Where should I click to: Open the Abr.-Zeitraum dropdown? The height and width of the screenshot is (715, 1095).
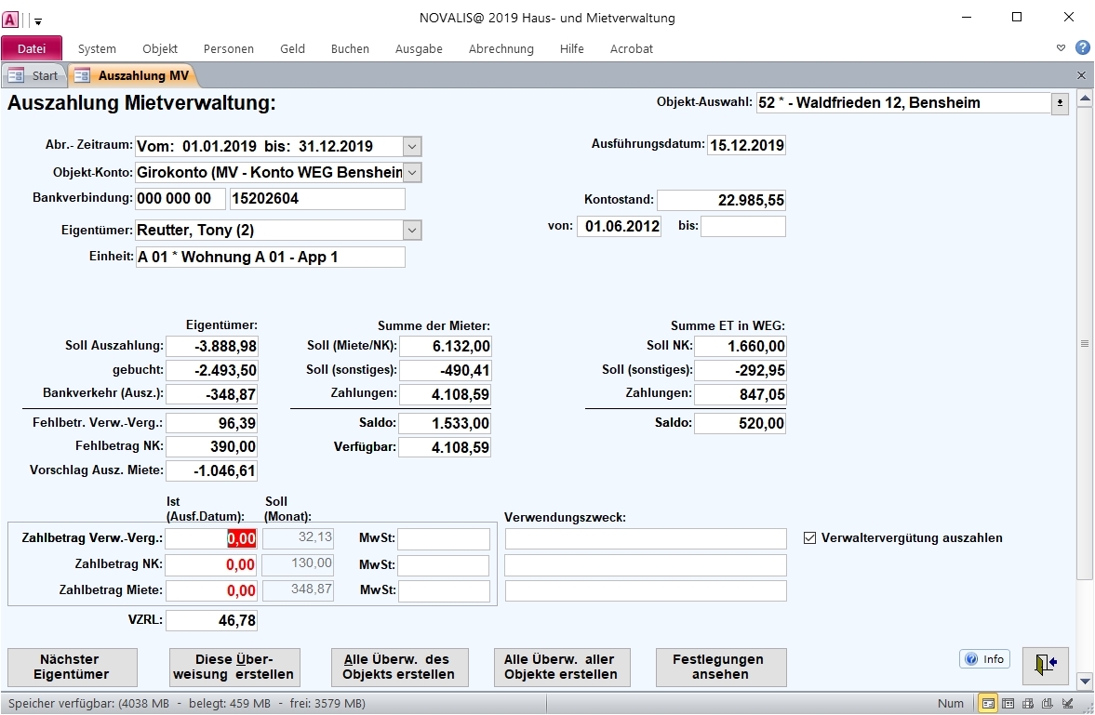(x=412, y=147)
